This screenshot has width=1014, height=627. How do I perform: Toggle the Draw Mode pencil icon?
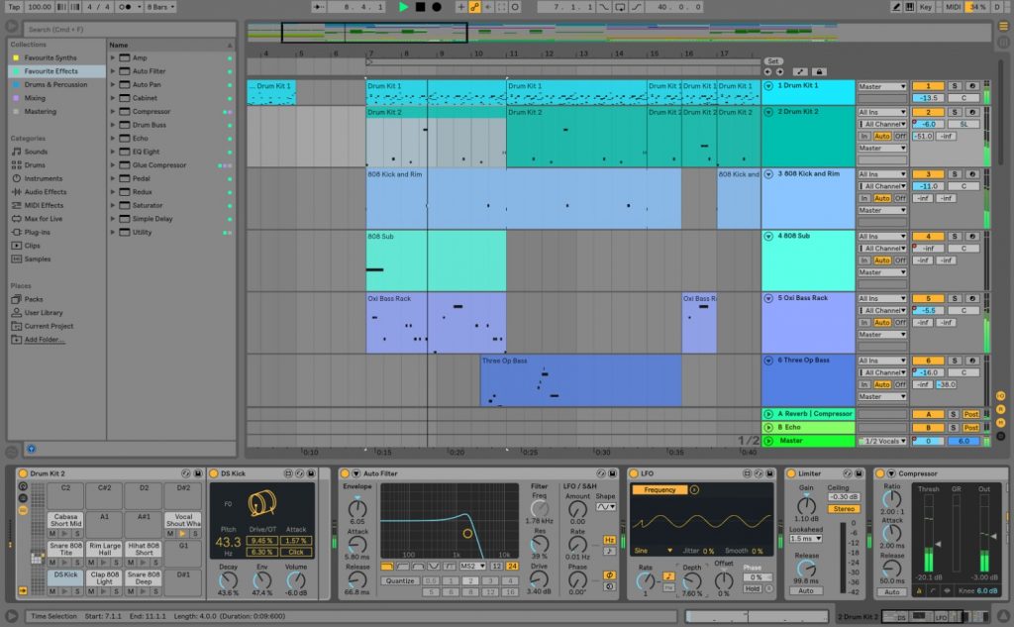click(897, 7)
